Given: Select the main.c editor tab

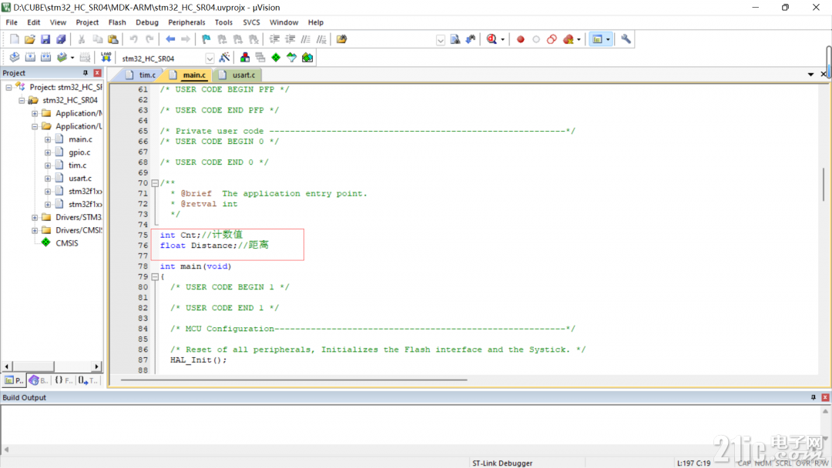Looking at the screenshot, I should pos(189,75).
